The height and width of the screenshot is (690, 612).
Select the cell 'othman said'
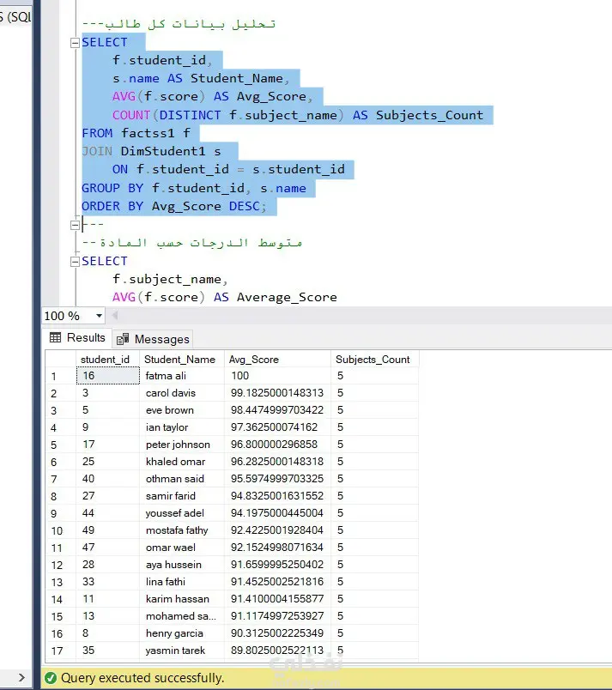(x=182, y=479)
